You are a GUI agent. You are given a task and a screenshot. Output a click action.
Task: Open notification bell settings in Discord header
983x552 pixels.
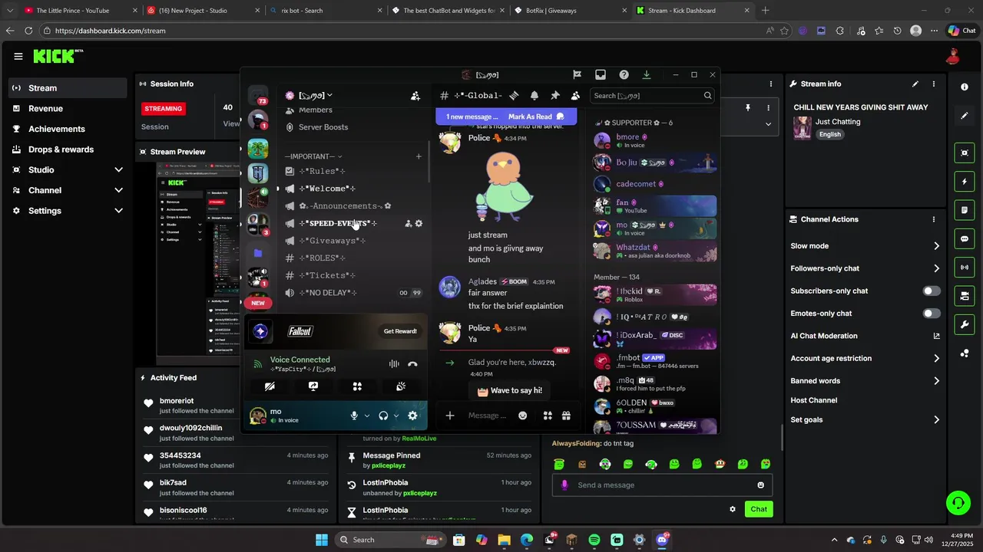point(535,96)
